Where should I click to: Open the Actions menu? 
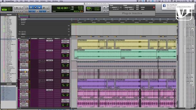pos(43,1)
